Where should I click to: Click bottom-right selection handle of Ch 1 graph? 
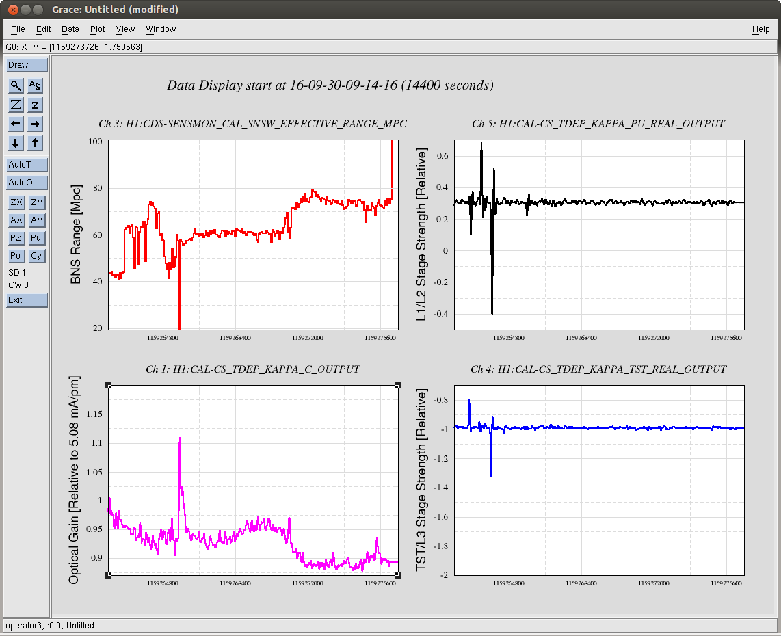click(x=398, y=574)
